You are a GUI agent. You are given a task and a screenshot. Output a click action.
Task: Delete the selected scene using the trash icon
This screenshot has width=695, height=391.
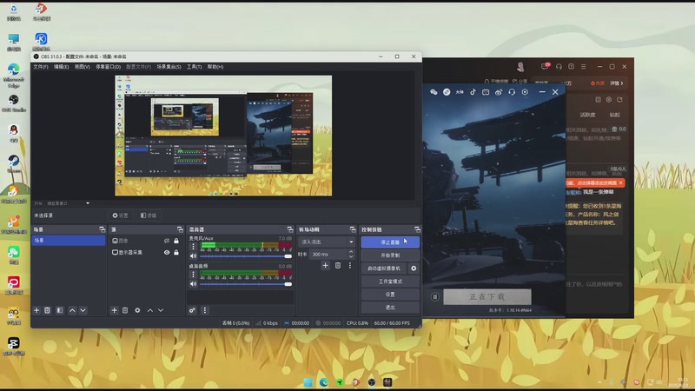(48, 310)
